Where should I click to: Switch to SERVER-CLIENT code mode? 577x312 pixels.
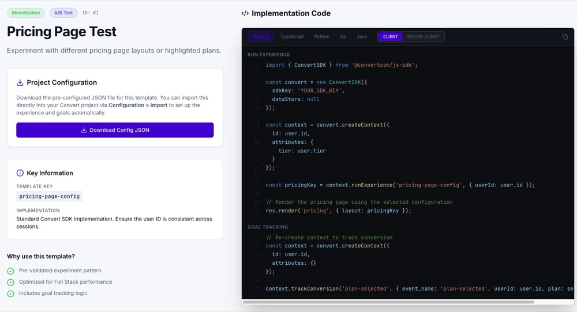coord(422,37)
